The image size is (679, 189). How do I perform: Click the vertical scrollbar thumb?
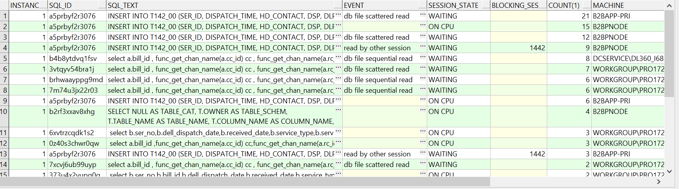coord(670,54)
